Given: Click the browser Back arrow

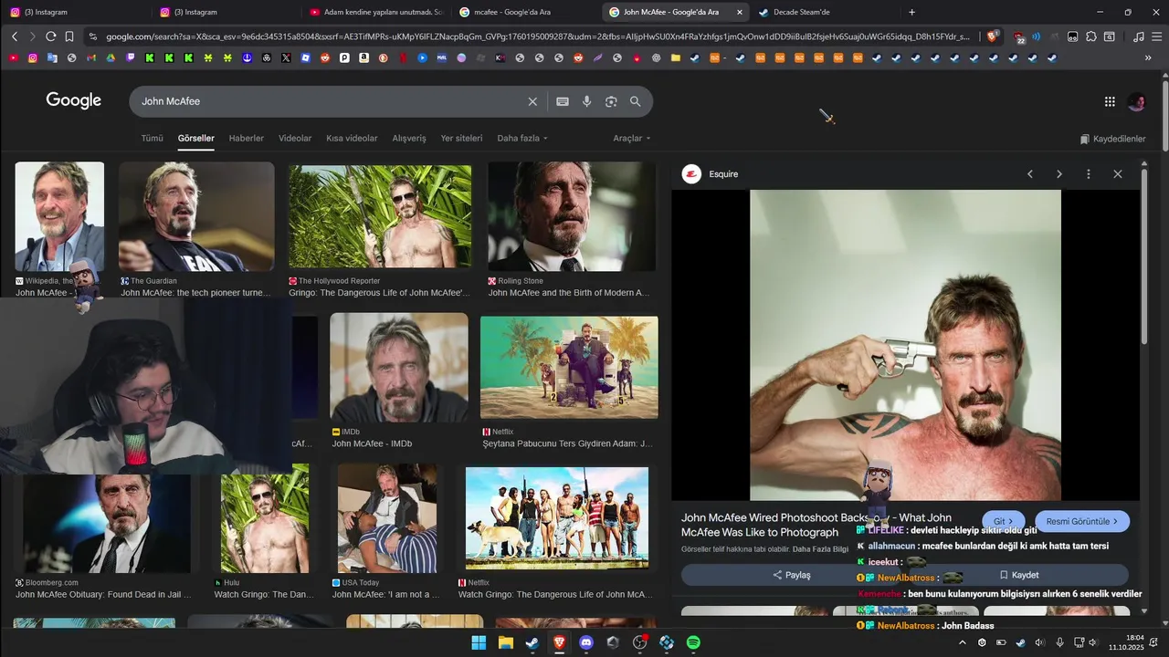Looking at the screenshot, I should click(15, 36).
